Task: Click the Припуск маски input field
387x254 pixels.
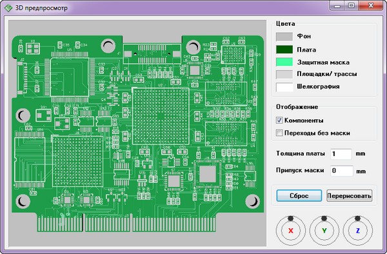Action: point(342,171)
